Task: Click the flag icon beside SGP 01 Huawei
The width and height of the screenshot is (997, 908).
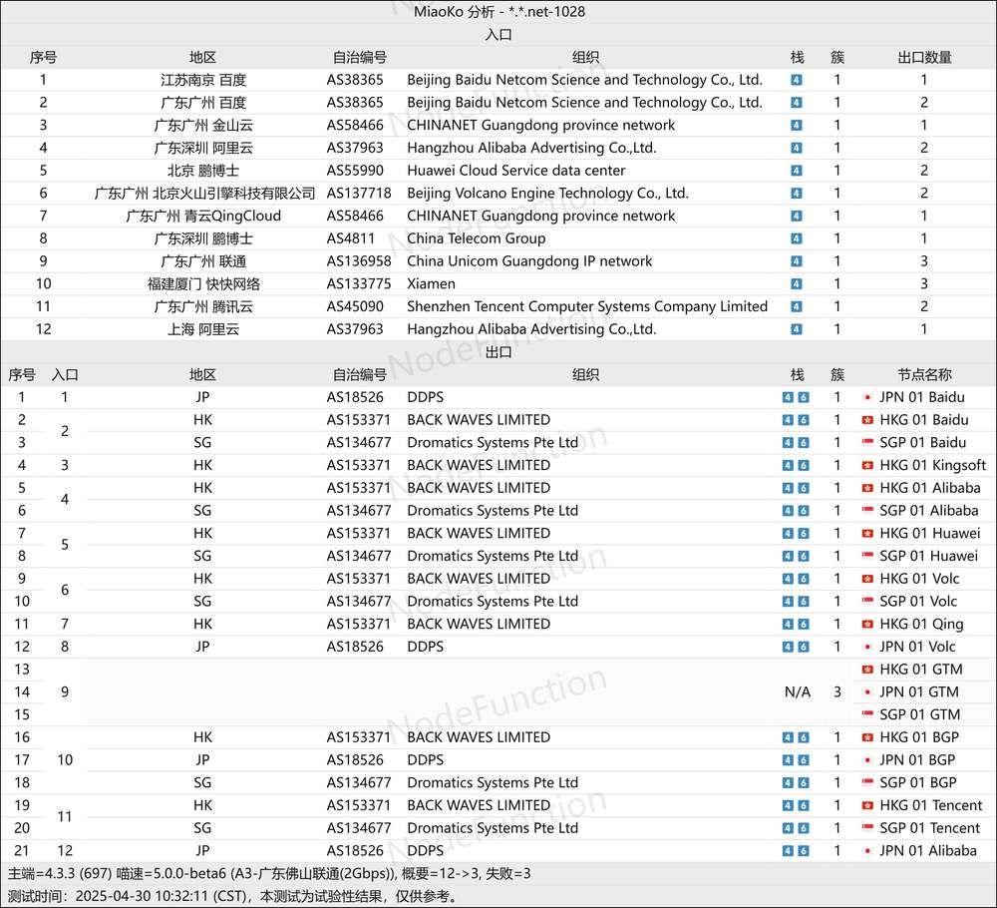Action: pos(867,556)
